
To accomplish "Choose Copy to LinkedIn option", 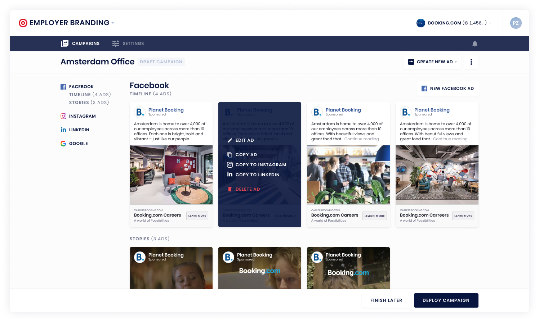I will tap(253, 175).
